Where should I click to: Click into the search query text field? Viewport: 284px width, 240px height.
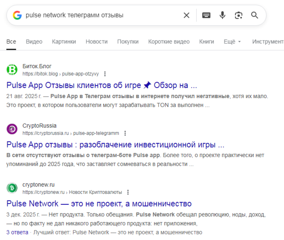click(x=101, y=15)
